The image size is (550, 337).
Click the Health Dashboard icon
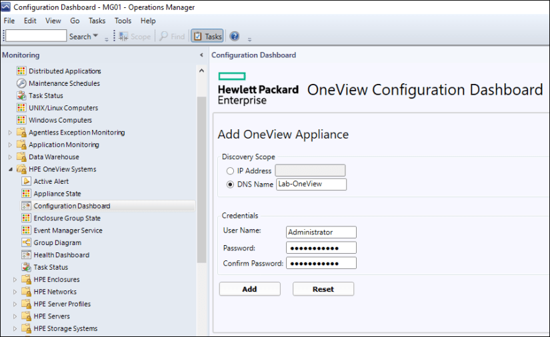tap(26, 254)
